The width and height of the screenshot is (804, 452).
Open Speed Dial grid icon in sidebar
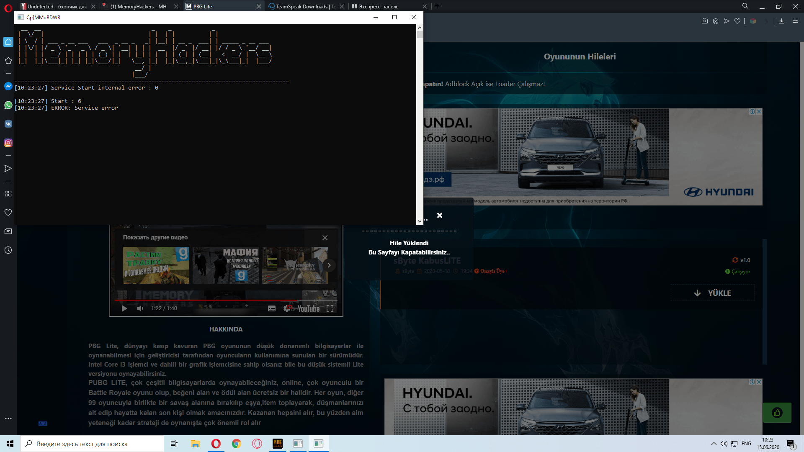coord(8,194)
